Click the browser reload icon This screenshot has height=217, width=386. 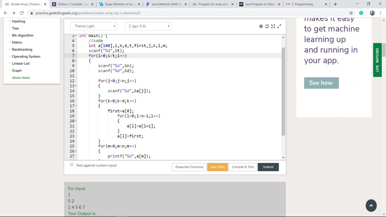21,13
